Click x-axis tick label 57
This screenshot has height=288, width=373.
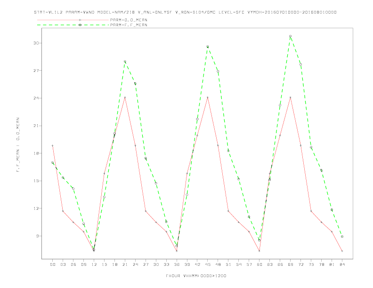(x=249, y=264)
